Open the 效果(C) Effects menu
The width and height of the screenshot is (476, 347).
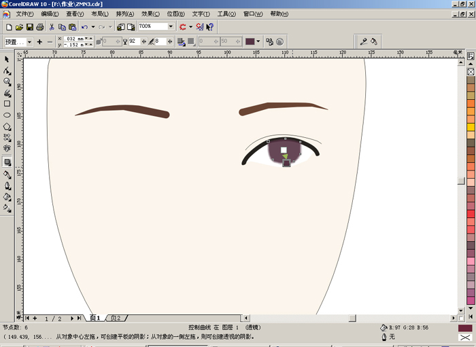coord(150,14)
